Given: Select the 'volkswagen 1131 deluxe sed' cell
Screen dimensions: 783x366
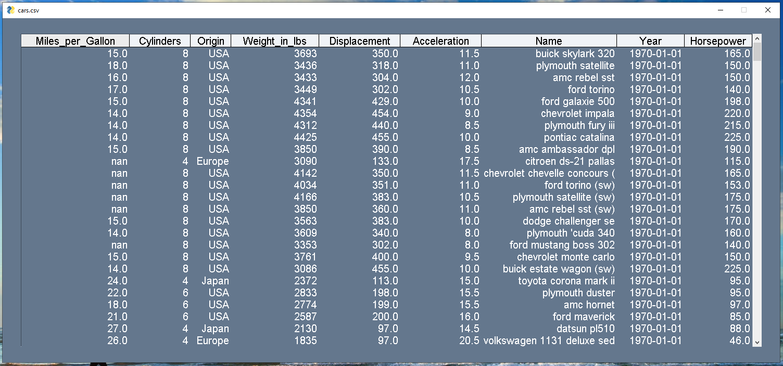Looking at the screenshot, I should pos(549,341).
